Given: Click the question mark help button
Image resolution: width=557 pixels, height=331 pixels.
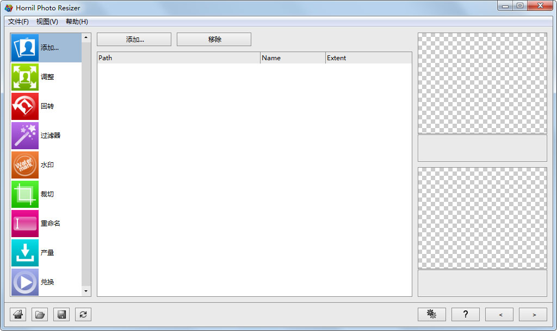Looking at the screenshot, I should point(466,314).
